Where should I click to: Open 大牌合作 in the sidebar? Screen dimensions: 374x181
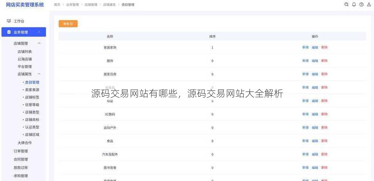coord(24,143)
